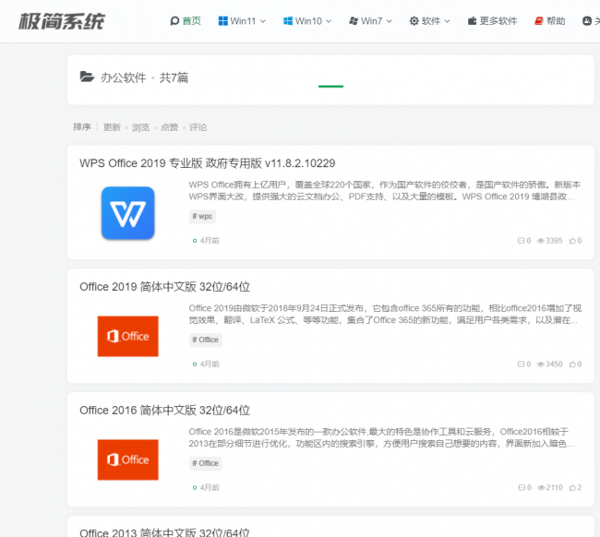Expand the Win10 dropdown chevron
This screenshot has height=537, width=600.
[329, 21]
